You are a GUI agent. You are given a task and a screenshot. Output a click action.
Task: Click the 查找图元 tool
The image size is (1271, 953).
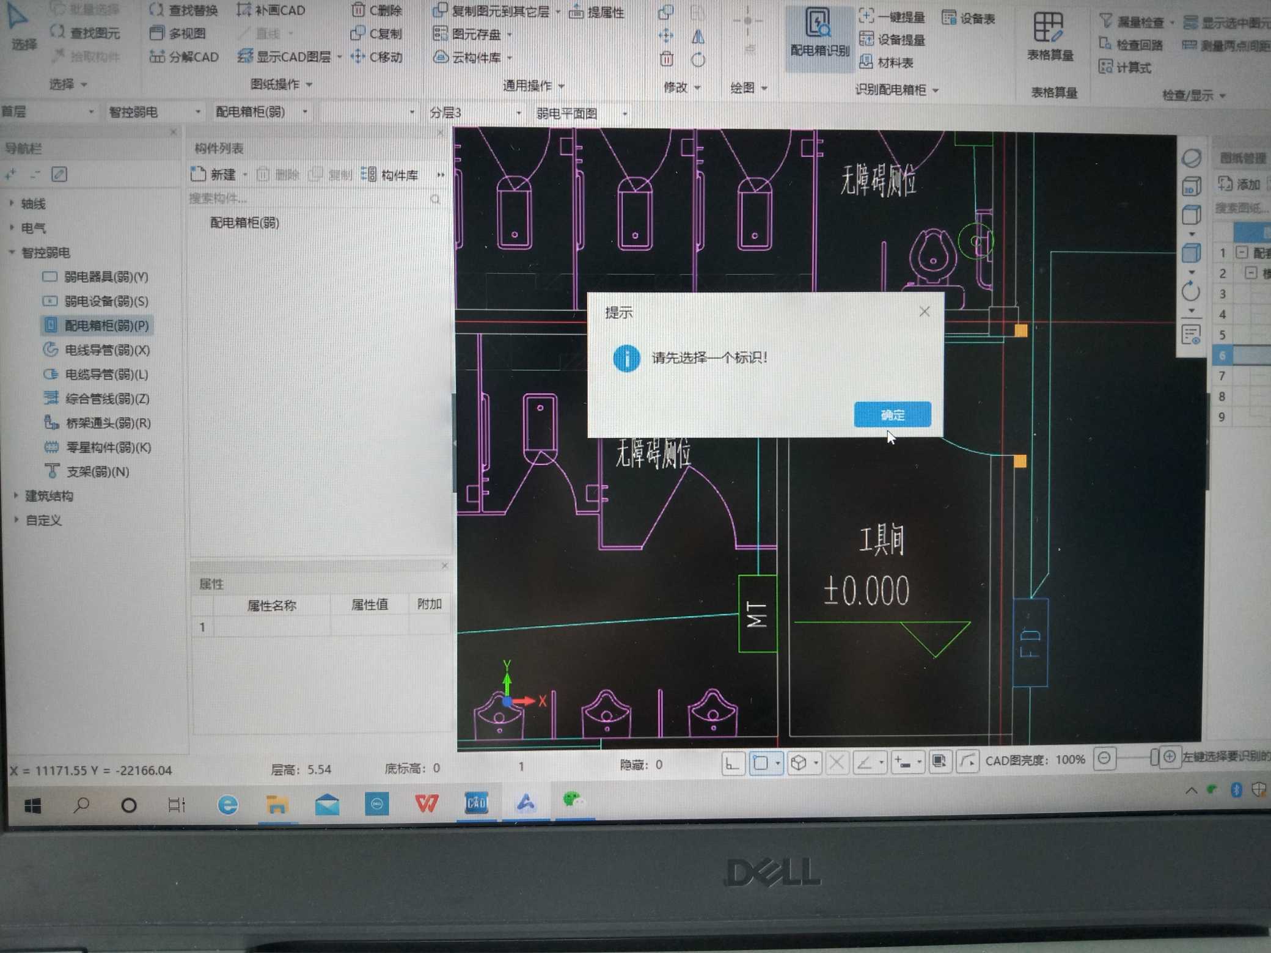coord(85,32)
